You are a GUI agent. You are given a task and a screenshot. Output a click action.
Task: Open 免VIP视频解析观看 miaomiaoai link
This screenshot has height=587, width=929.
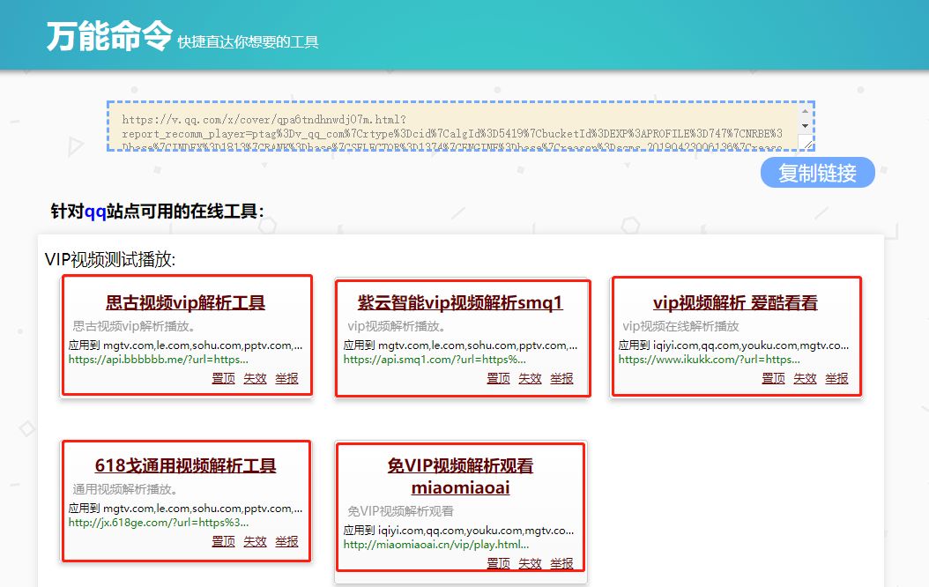pos(460,476)
